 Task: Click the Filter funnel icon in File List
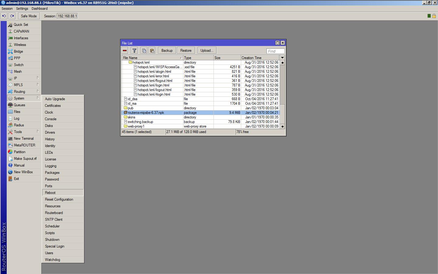[134, 51]
